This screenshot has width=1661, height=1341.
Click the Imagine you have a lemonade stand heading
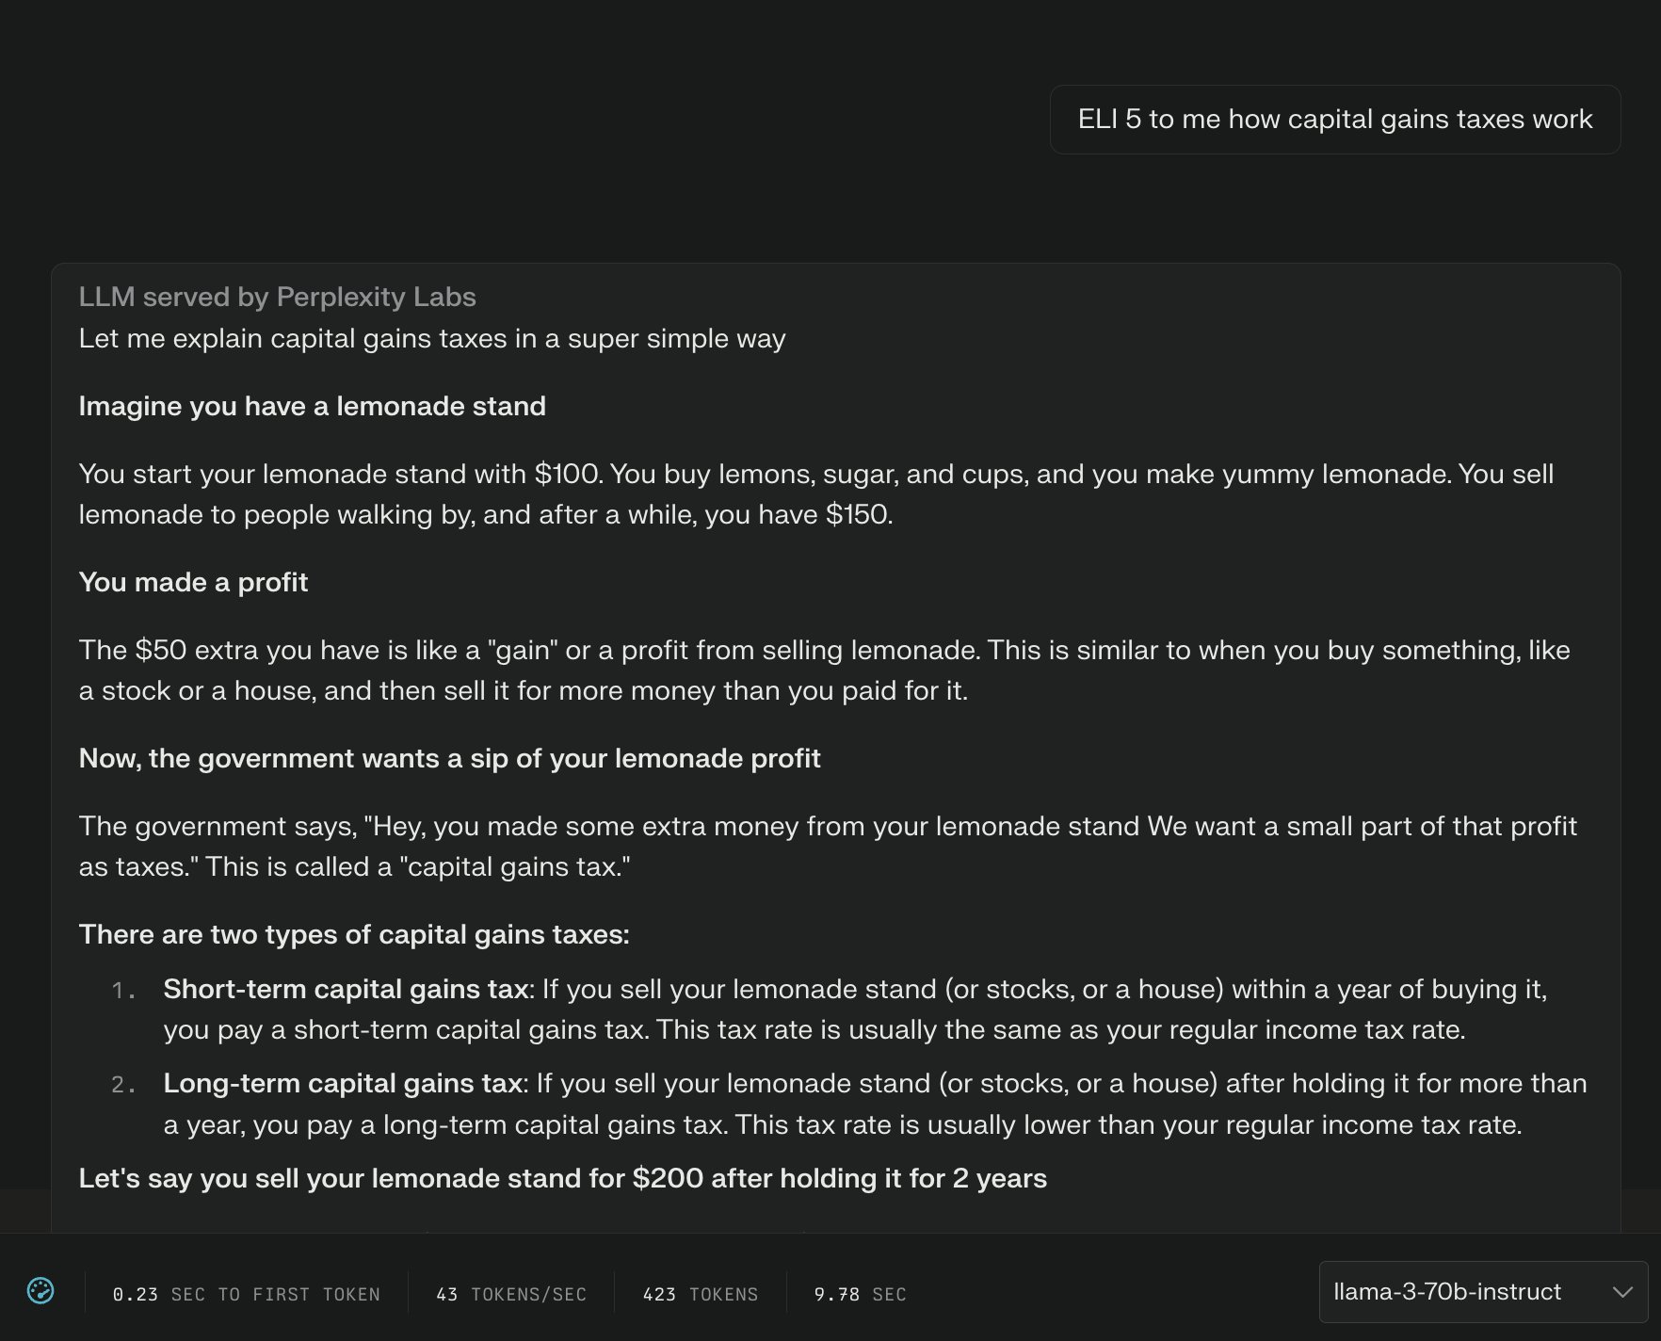click(313, 406)
